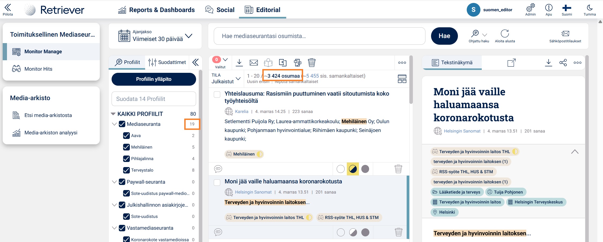Image resolution: width=603 pixels, height=242 pixels.
Task: Click the export icon in the results toolbar
Action: 283,63
